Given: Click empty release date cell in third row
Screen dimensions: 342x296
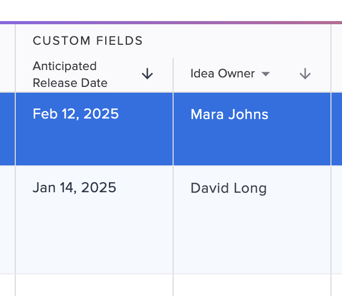Looking at the screenshot, I should click(x=94, y=285).
